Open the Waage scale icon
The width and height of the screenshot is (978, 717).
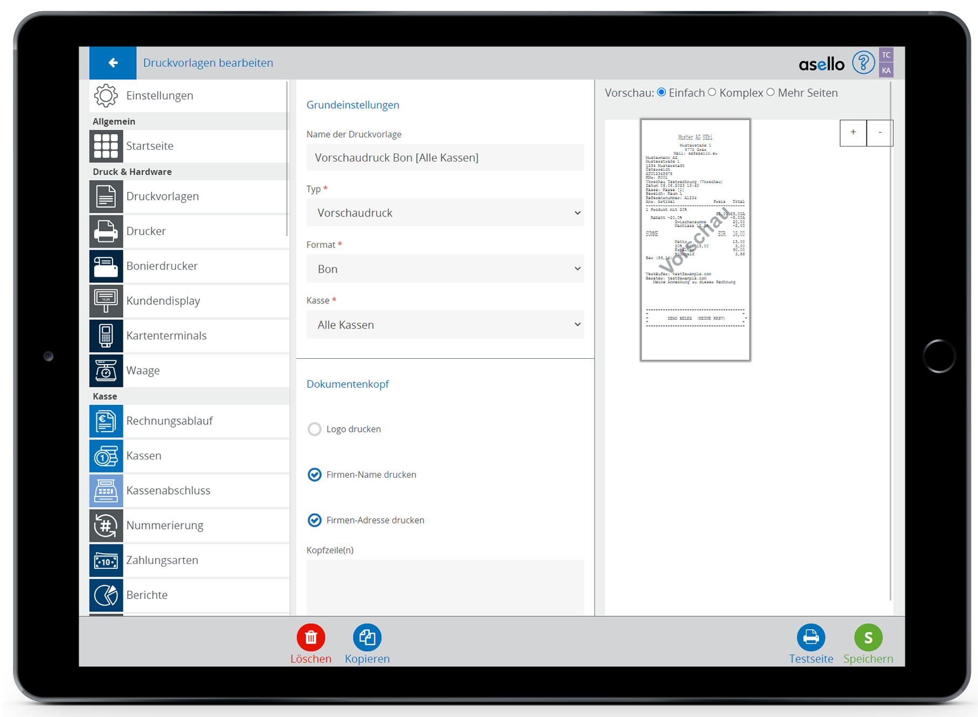tap(106, 371)
